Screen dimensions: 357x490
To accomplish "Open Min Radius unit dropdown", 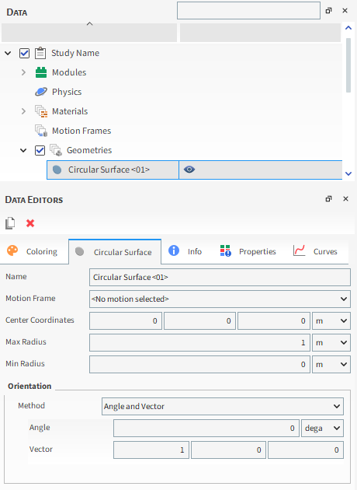I will click(331, 364).
